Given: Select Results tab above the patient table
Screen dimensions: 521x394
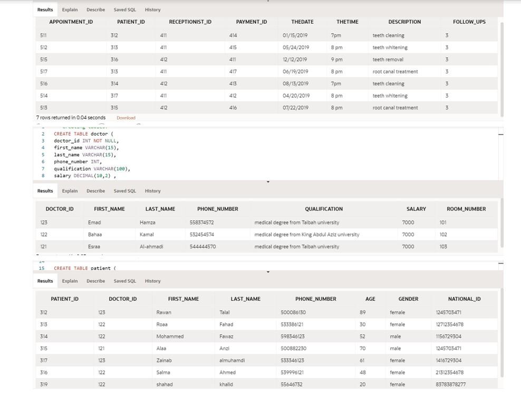Looking at the screenshot, I should pyautogui.click(x=45, y=281).
